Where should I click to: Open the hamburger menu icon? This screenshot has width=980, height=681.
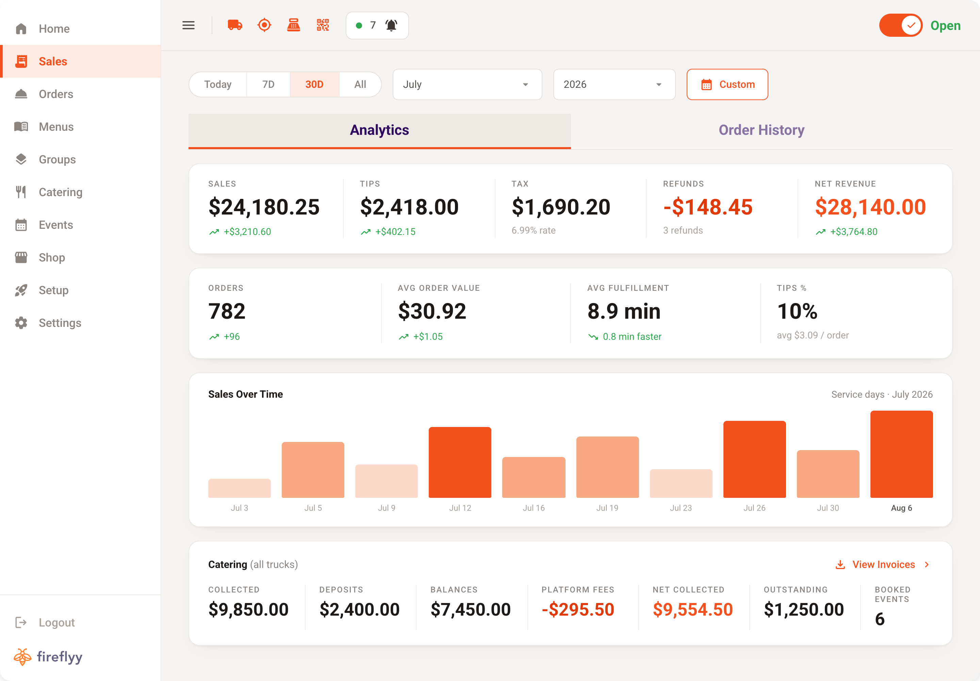click(x=188, y=26)
